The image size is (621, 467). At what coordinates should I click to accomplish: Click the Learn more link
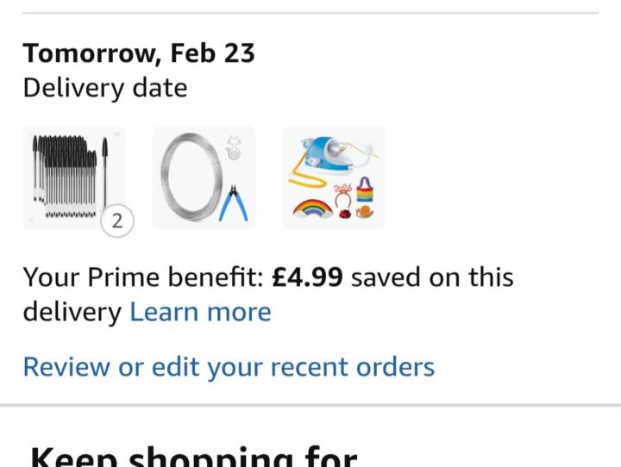200,312
